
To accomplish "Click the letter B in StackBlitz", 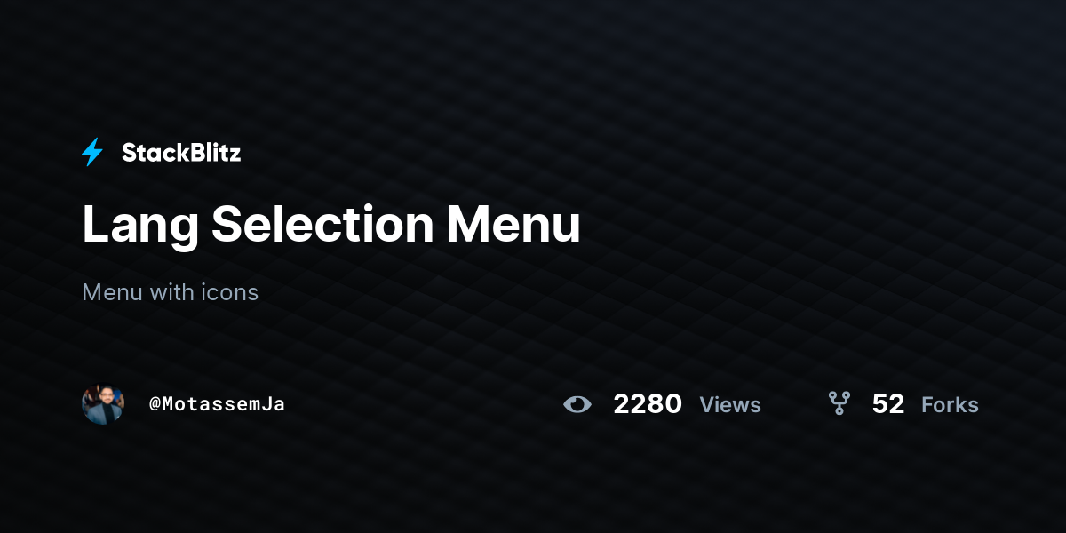I will (192, 153).
